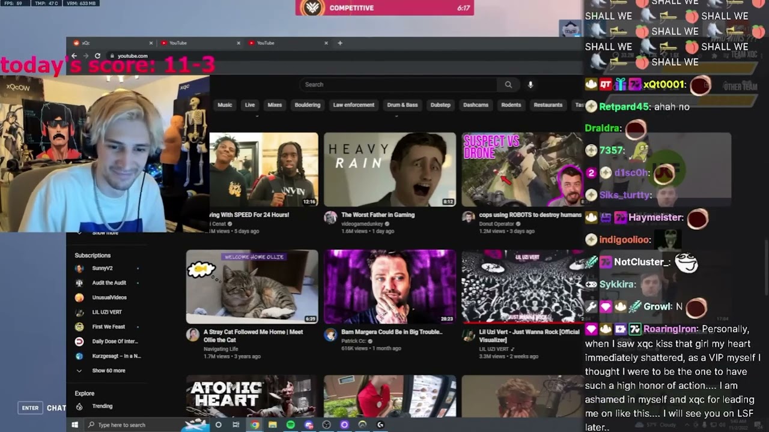Open the videogamedunkey channel avatar
Screen dimensions: 769x432
330,217
